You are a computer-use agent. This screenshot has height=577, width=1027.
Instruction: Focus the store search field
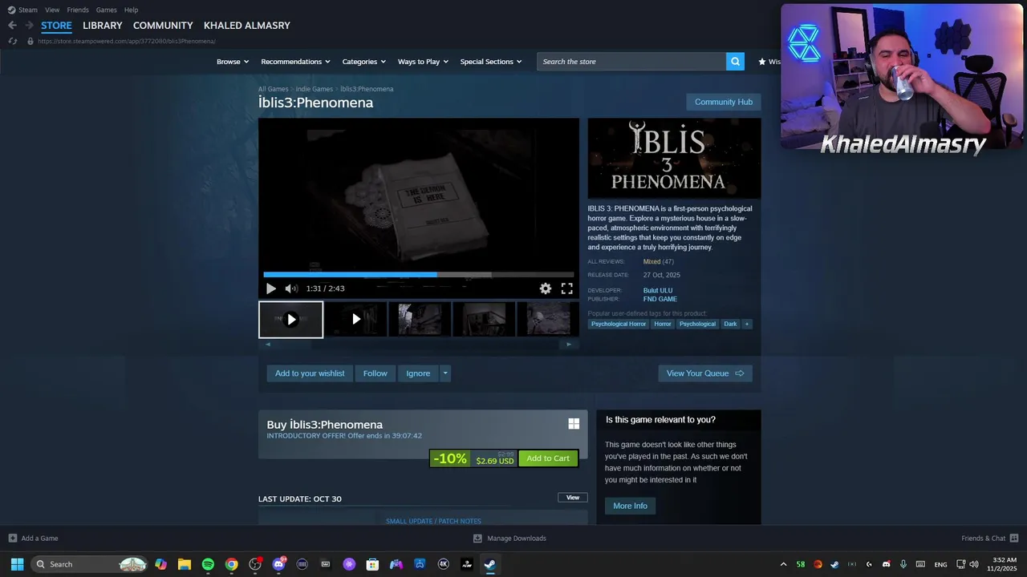pos(631,62)
